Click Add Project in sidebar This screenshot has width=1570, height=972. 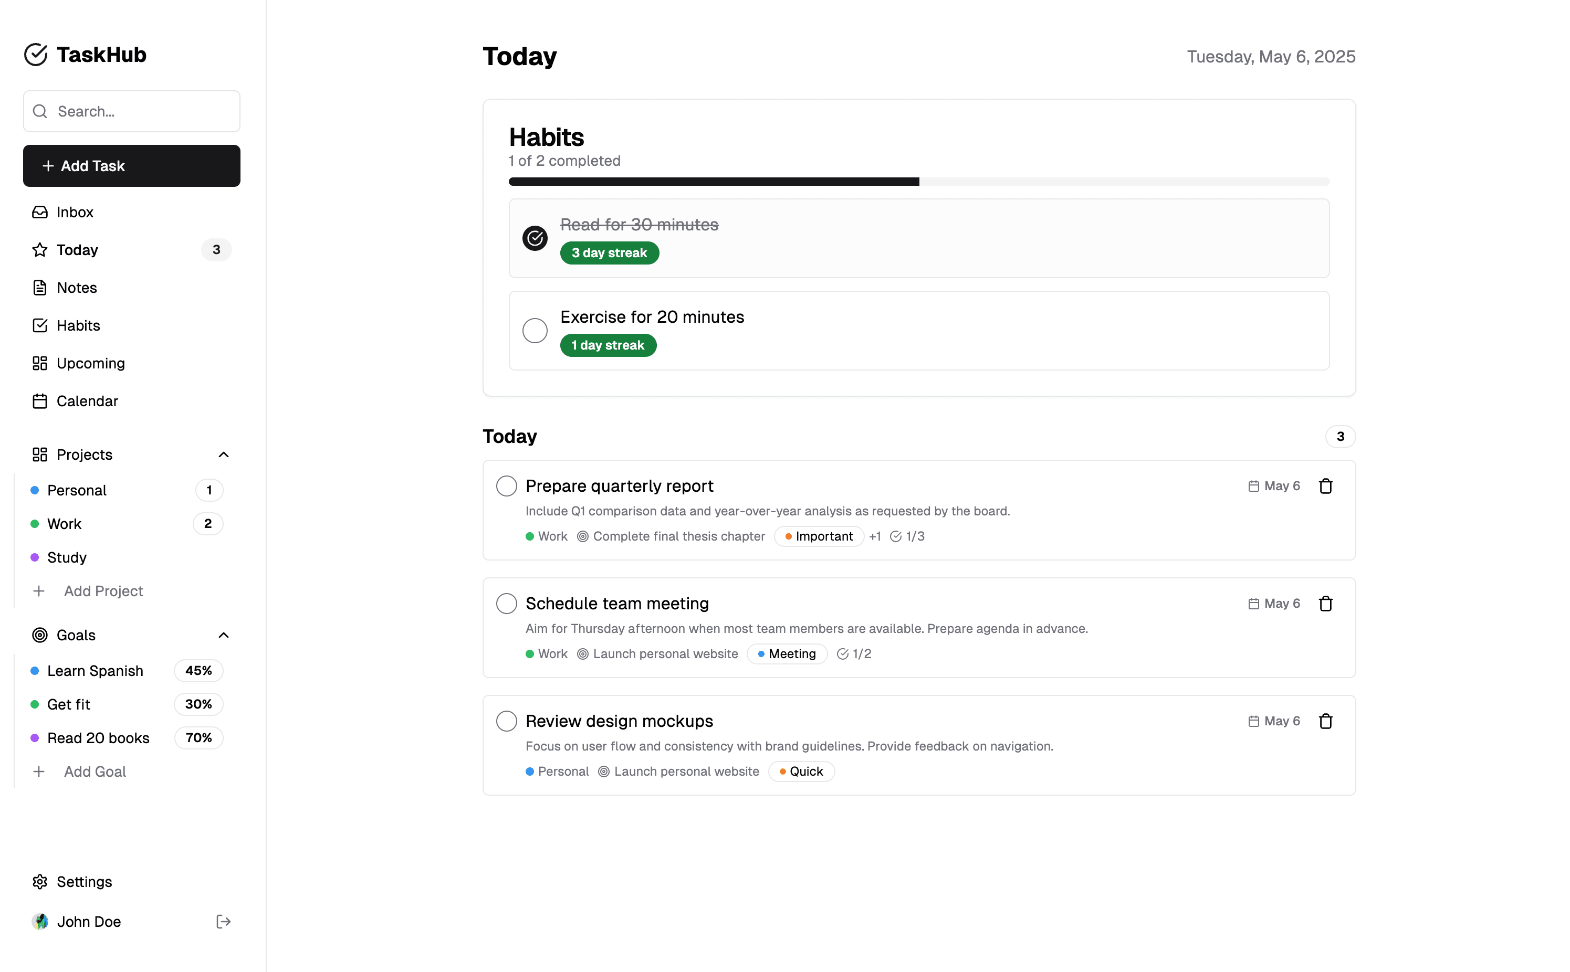pyautogui.click(x=103, y=591)
